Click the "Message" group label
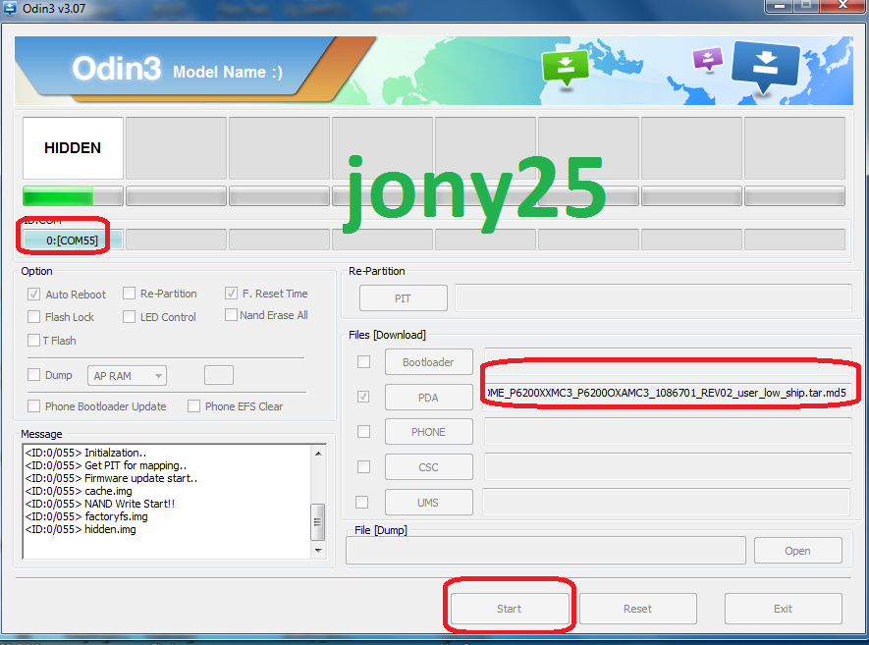 coord(41,434)
